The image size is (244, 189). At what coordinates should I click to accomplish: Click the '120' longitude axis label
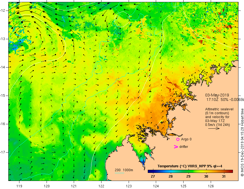(47, 186)
